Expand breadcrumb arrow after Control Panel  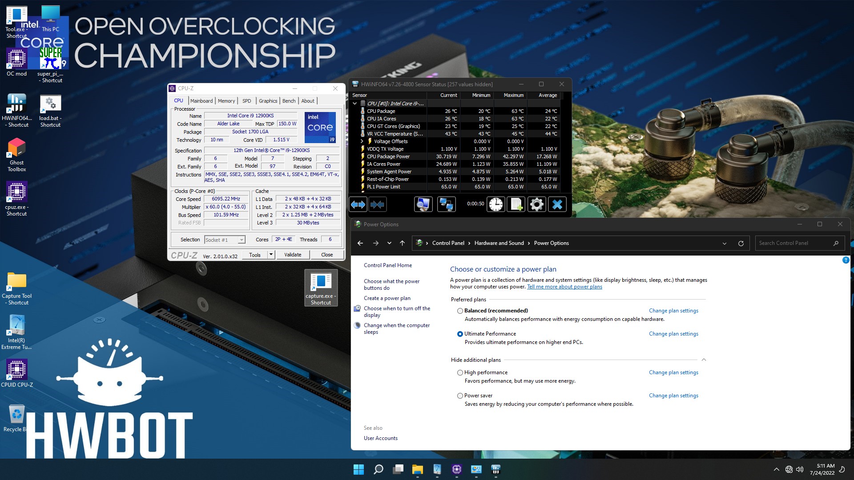point(469,243)
